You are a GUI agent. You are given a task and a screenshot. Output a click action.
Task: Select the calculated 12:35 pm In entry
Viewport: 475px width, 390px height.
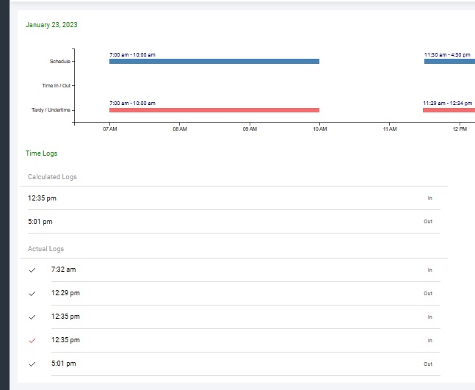(x=42, y=198)
